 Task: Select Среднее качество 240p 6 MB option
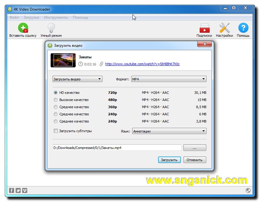[56, 114]
